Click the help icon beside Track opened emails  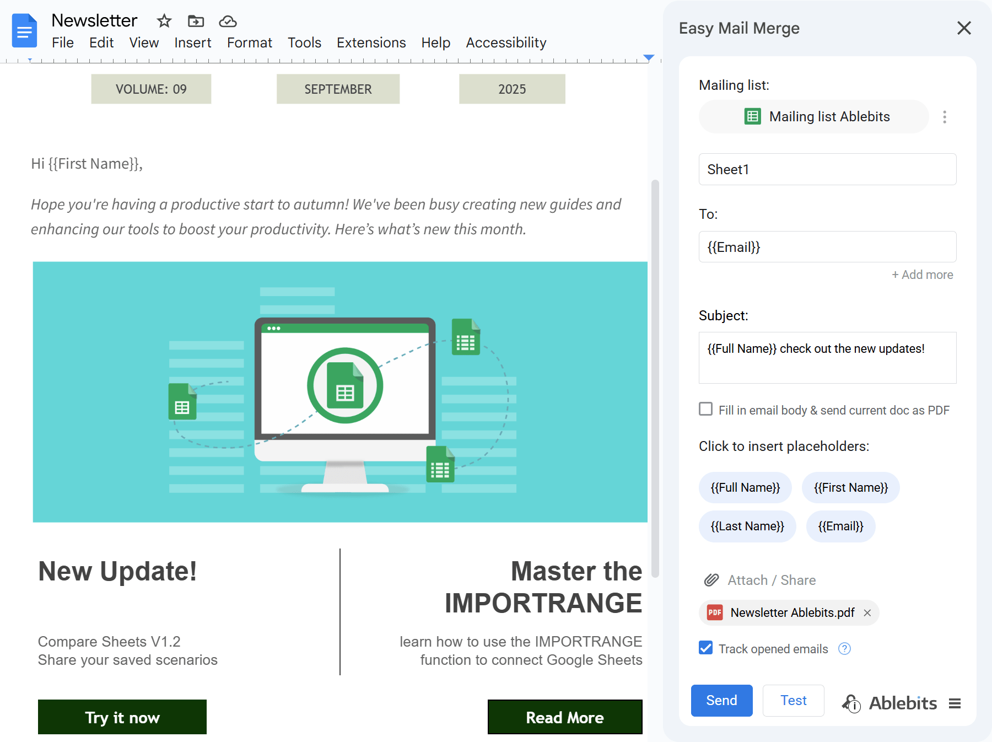click(x=844, y=649)
